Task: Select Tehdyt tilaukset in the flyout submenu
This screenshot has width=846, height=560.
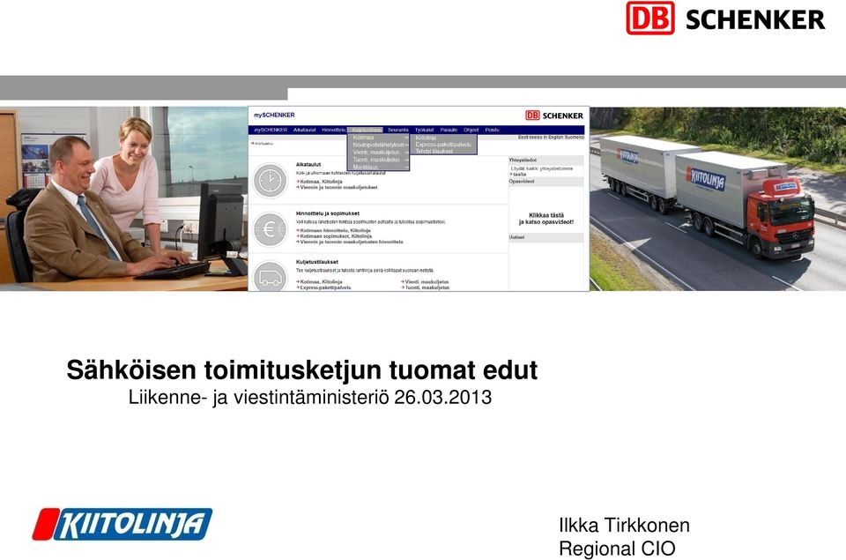Action: point(443,151)
